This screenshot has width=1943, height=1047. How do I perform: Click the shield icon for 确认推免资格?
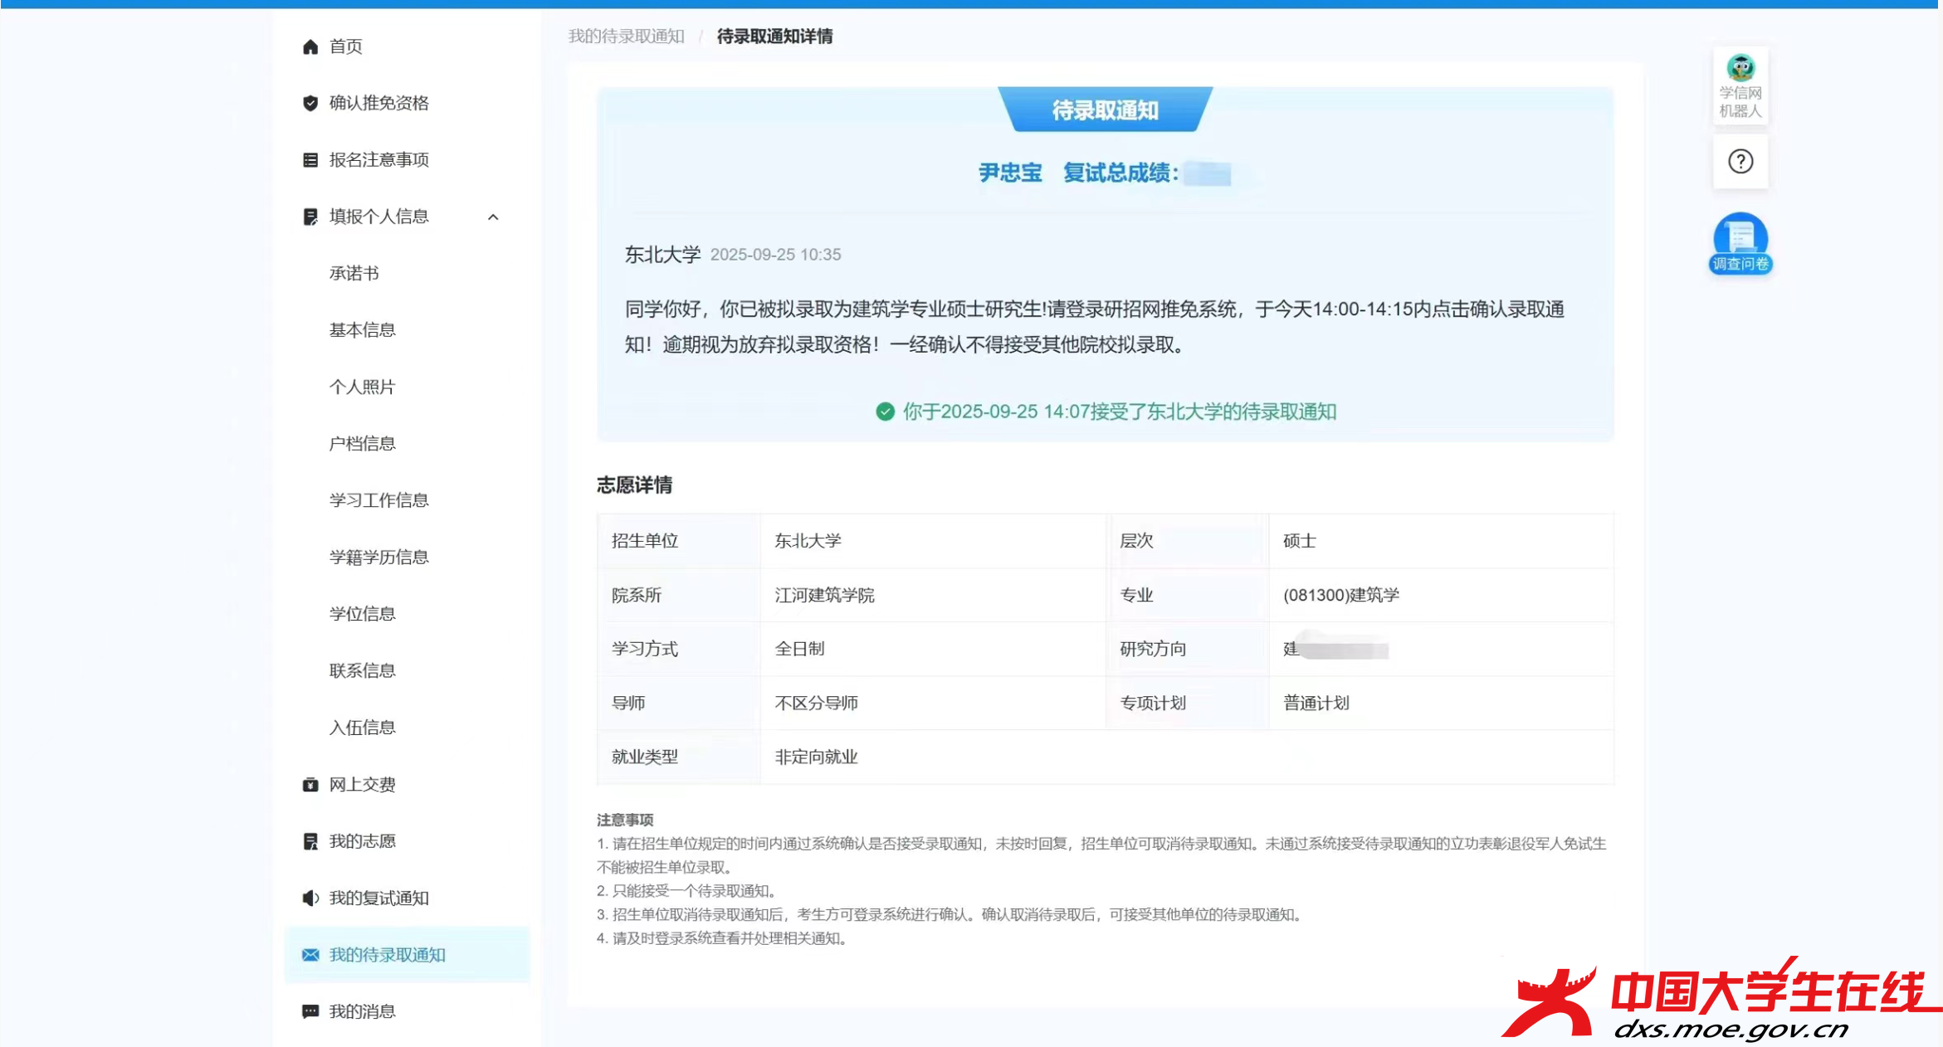pos(310,103)
